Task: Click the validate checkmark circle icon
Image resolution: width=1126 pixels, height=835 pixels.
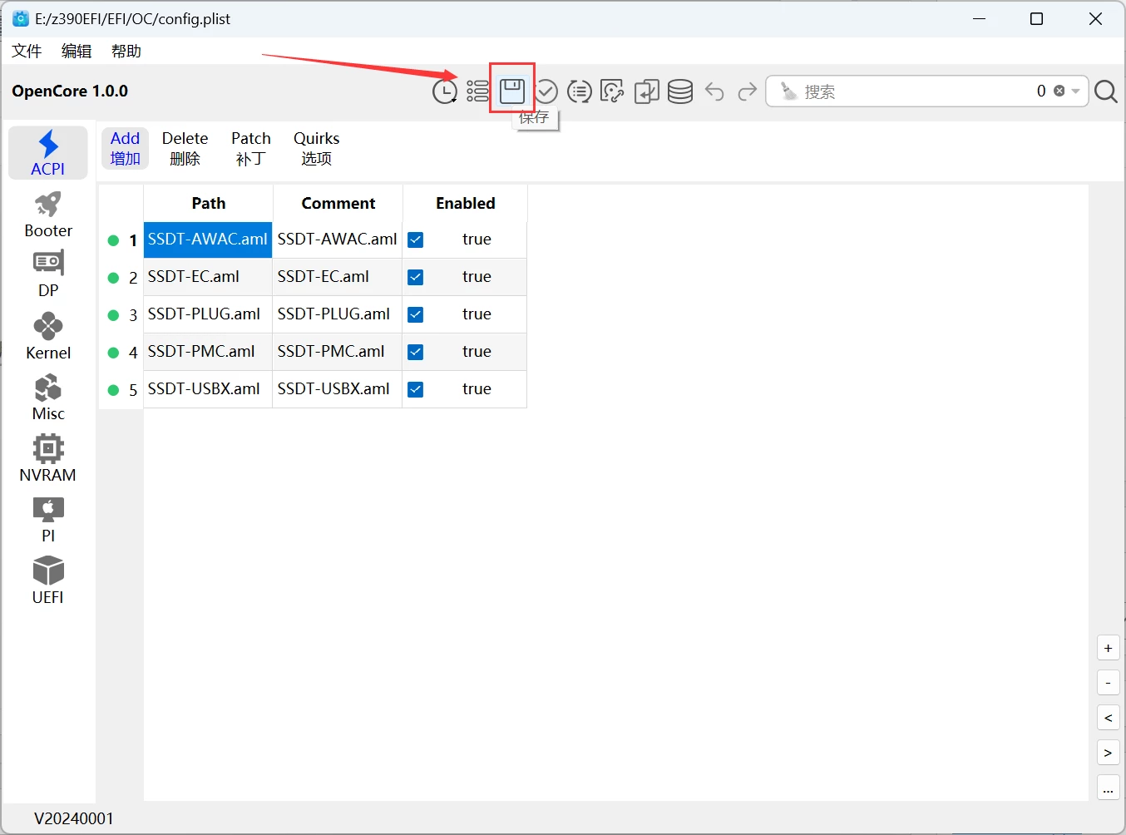Action: pyautogui.click(x=546, y=91)
